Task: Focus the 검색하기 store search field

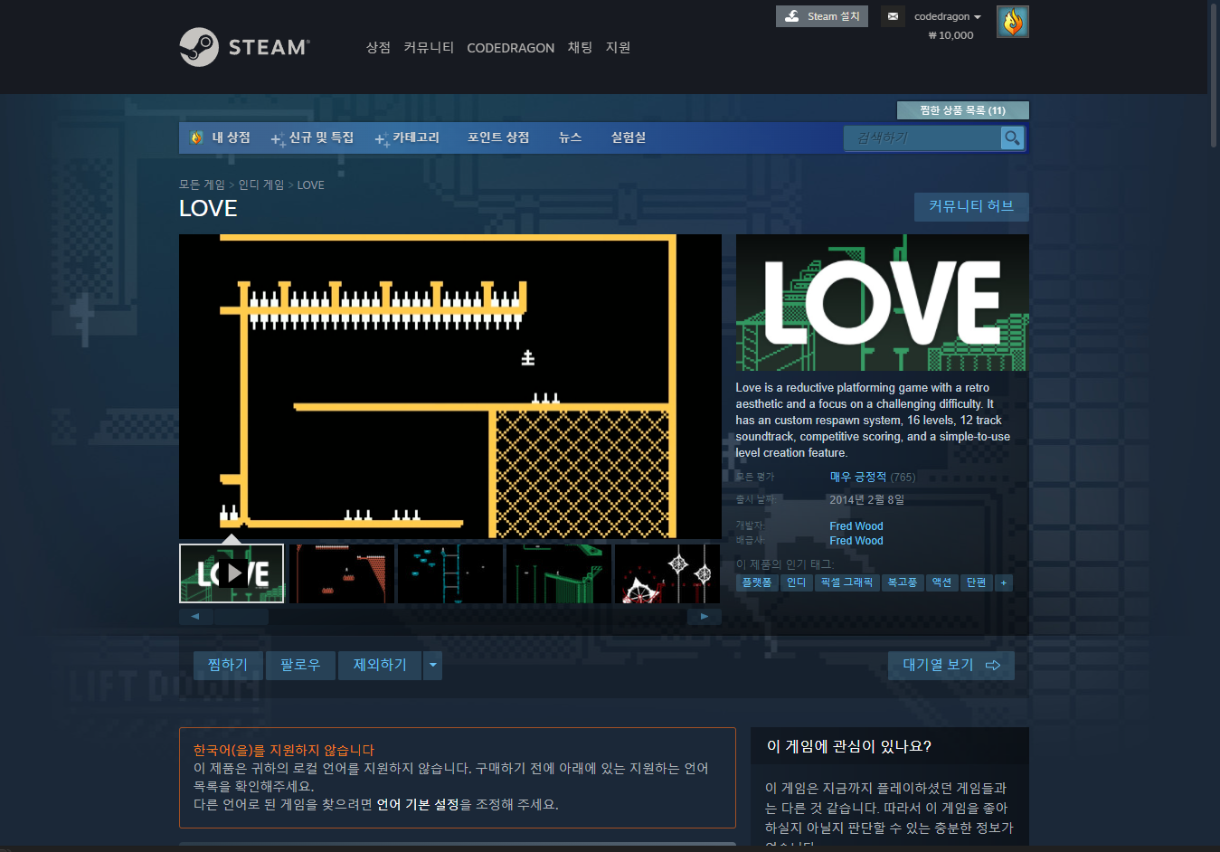Action: pos(922,137)
